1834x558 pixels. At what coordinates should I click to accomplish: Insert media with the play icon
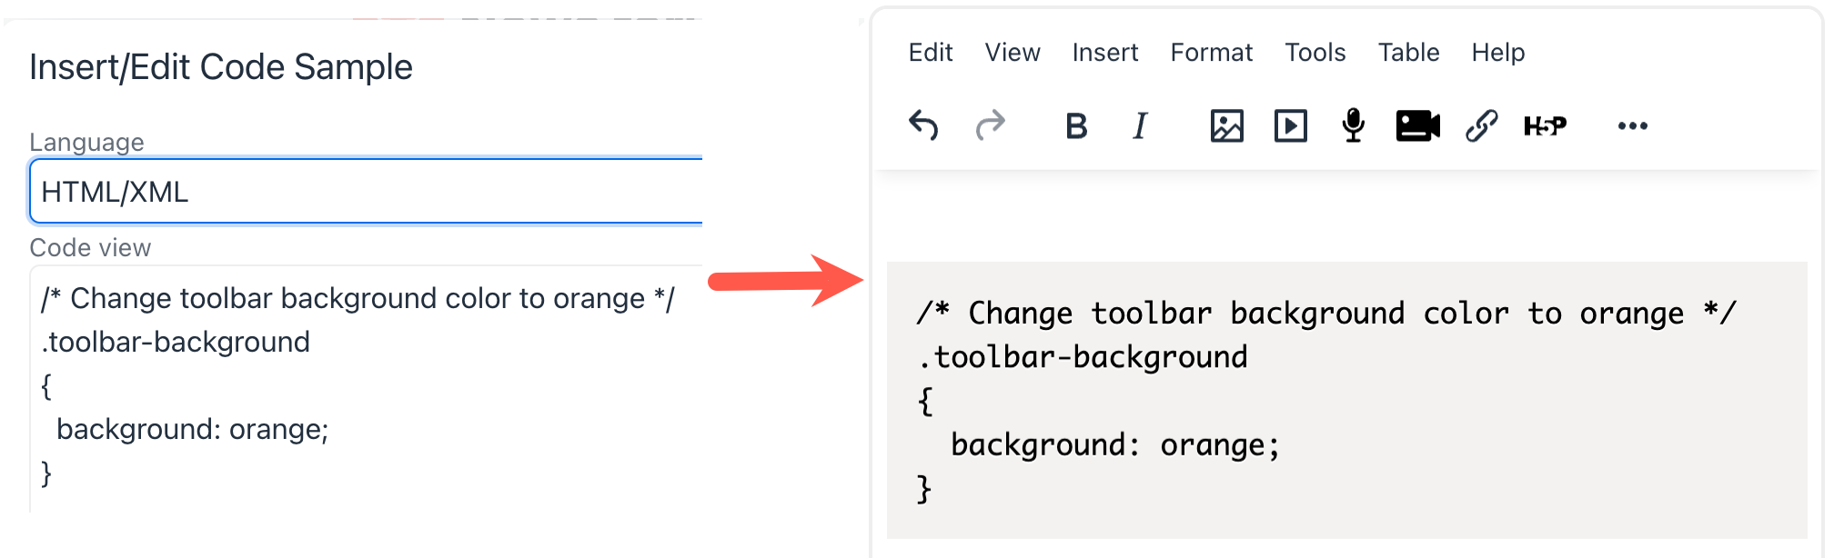click(x=1290, y=125)
